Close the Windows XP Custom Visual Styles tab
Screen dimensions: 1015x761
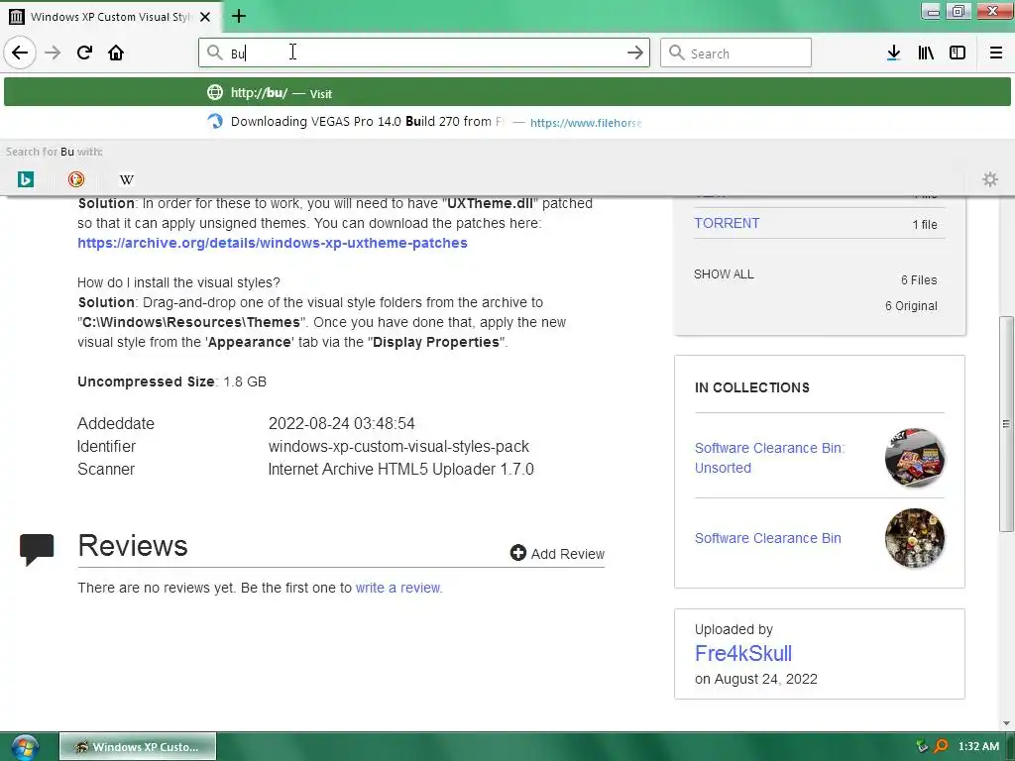[205, 17]
